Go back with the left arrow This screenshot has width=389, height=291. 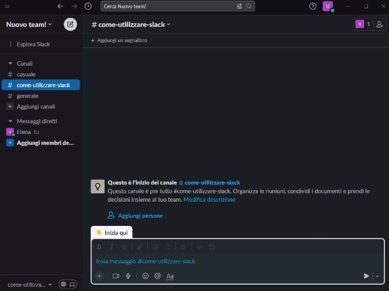click(x=61, y=6)
